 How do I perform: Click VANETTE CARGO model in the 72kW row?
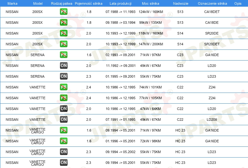tap(37, 141)
